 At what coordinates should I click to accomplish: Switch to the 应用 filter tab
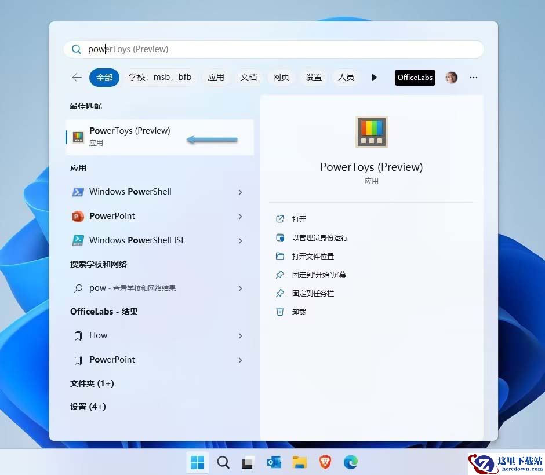(x=216, y=77)
